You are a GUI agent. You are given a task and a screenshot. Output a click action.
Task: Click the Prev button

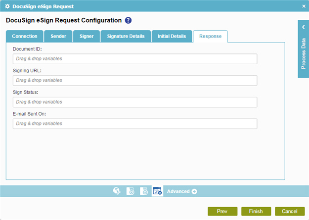pos(222,211)
